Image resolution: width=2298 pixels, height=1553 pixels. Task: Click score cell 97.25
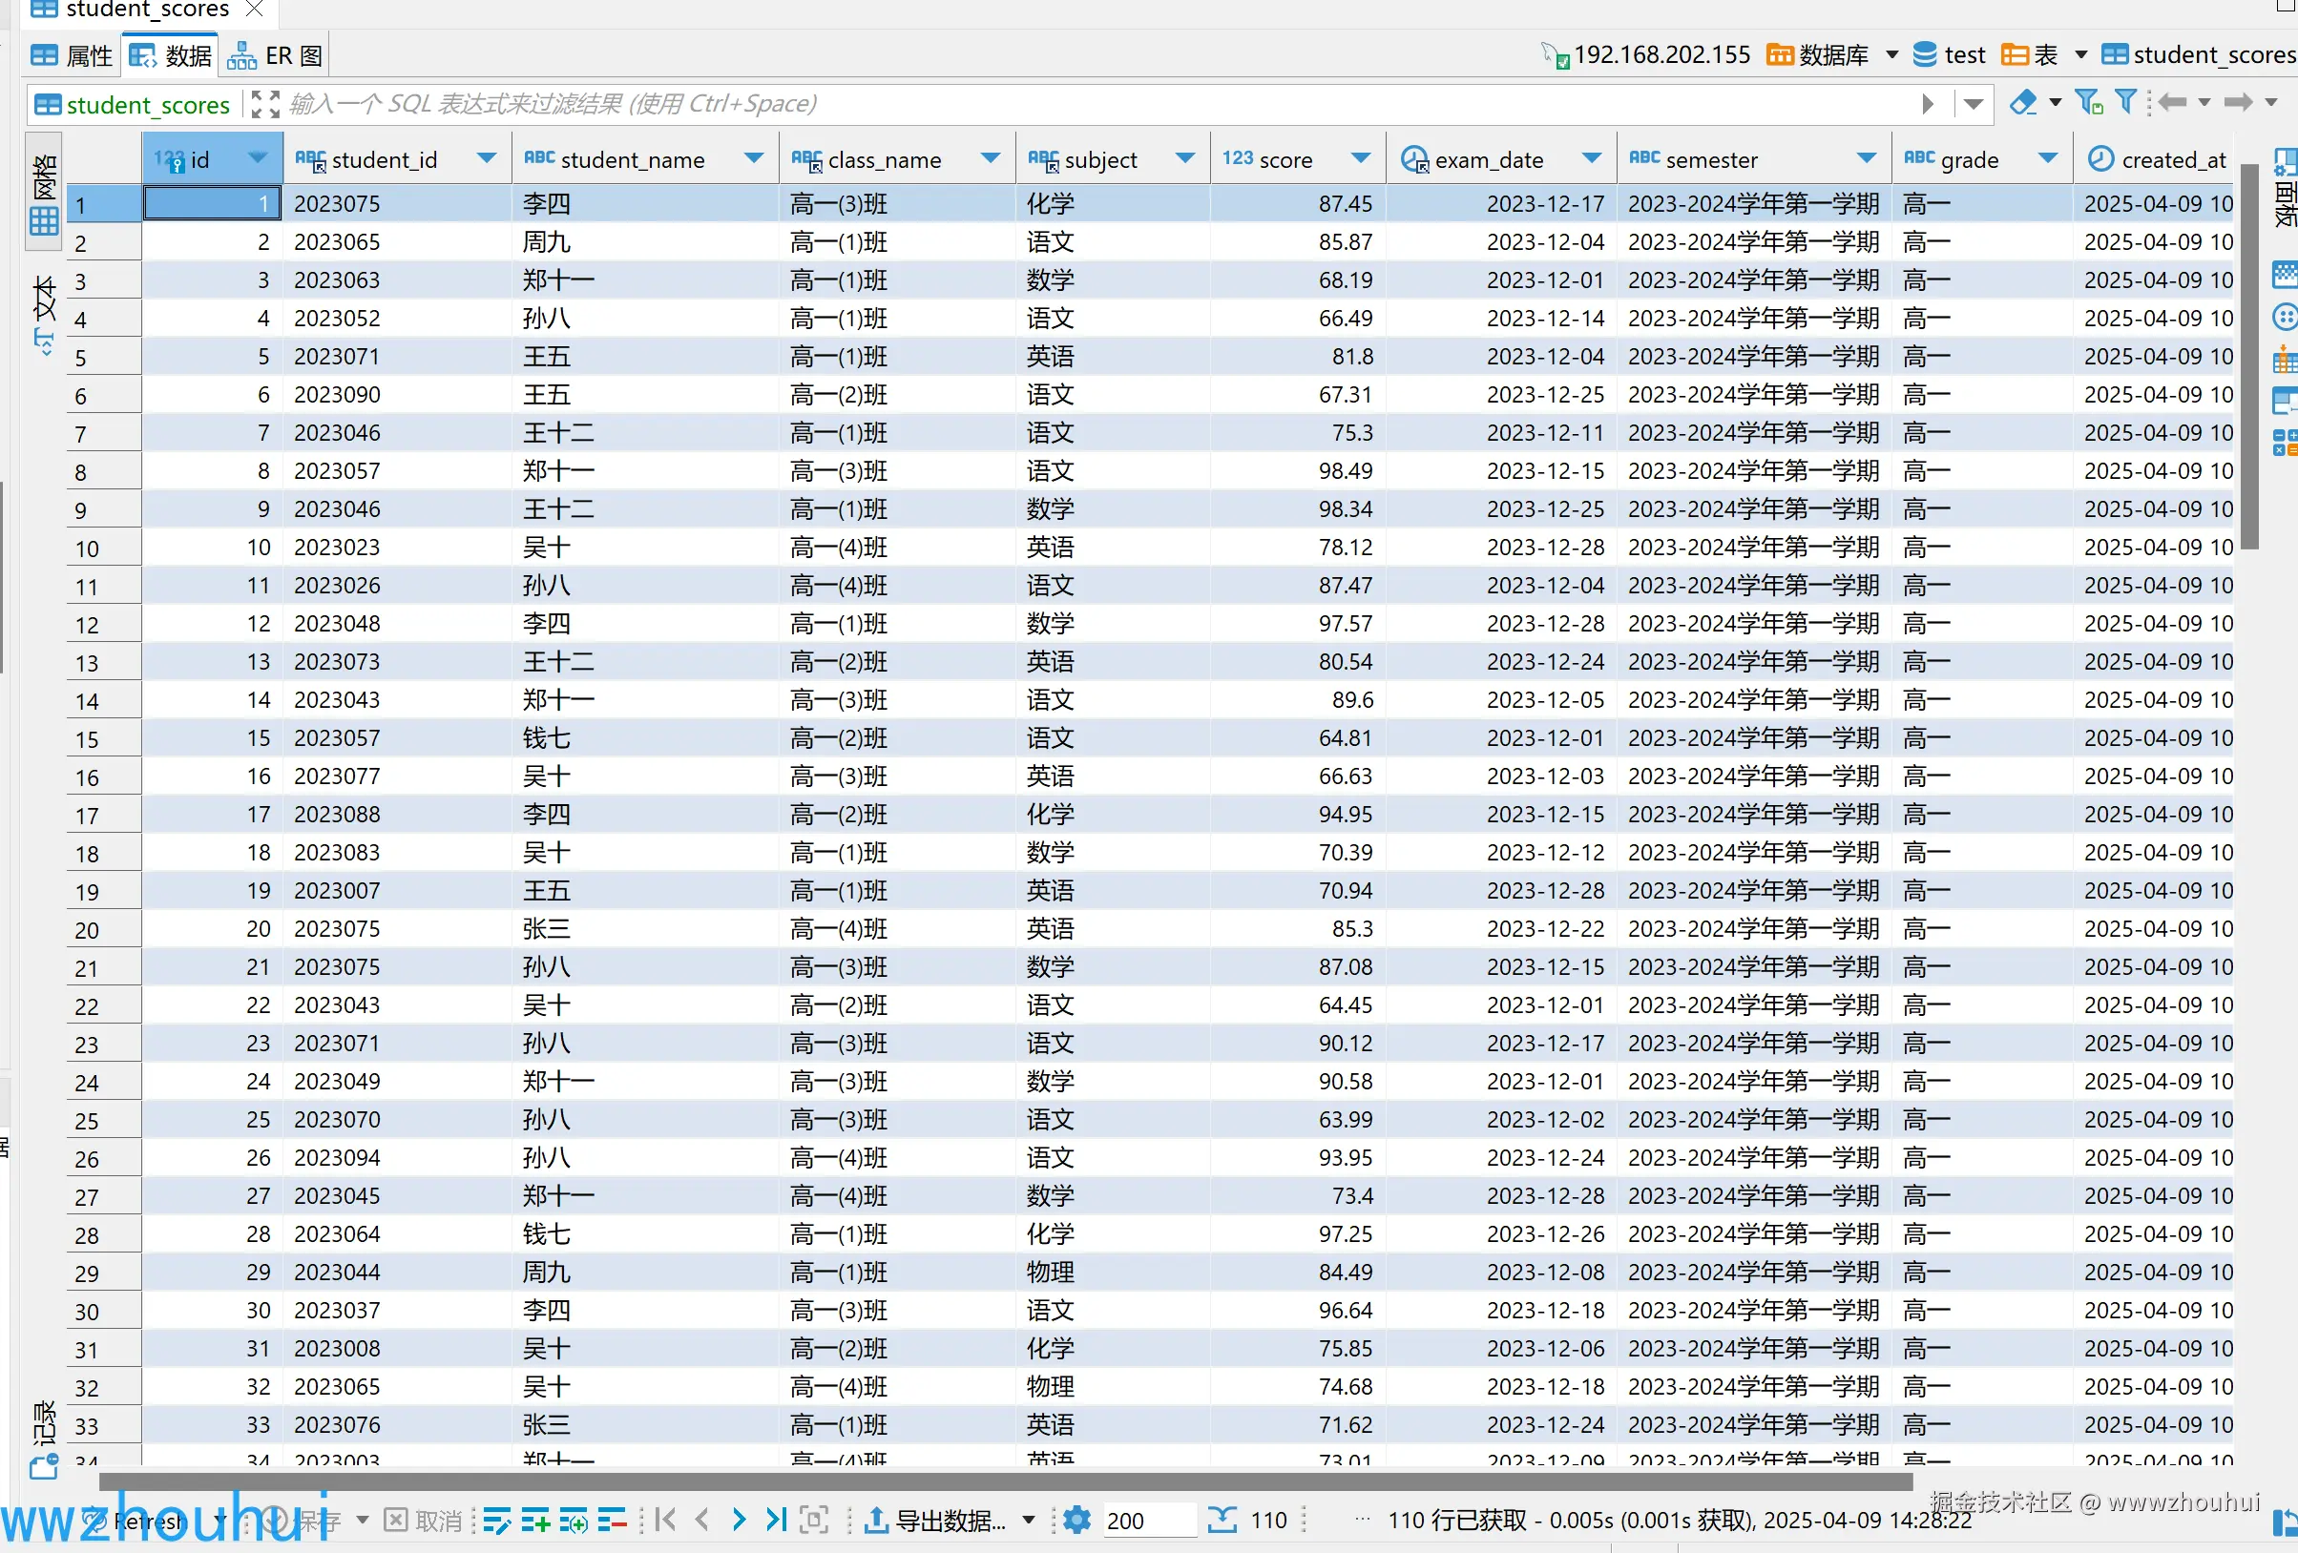click(x=1297, y=1234)
